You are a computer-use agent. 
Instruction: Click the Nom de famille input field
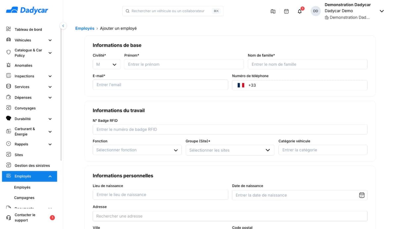308,64
